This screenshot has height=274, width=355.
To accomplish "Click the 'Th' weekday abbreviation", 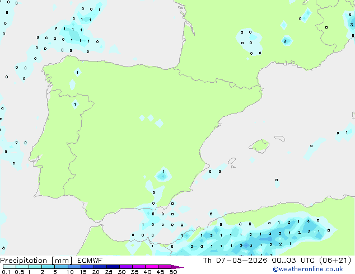I will 207,261.
